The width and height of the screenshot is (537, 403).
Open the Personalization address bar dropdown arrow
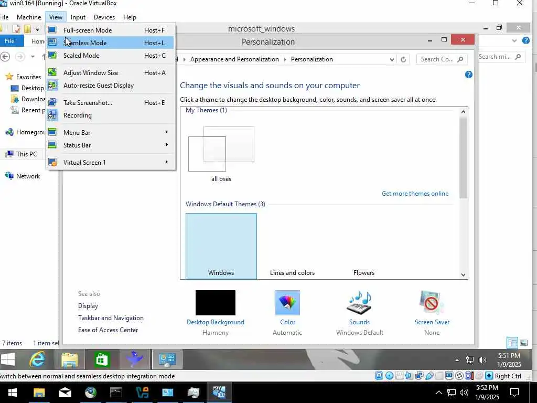(392, 60)
